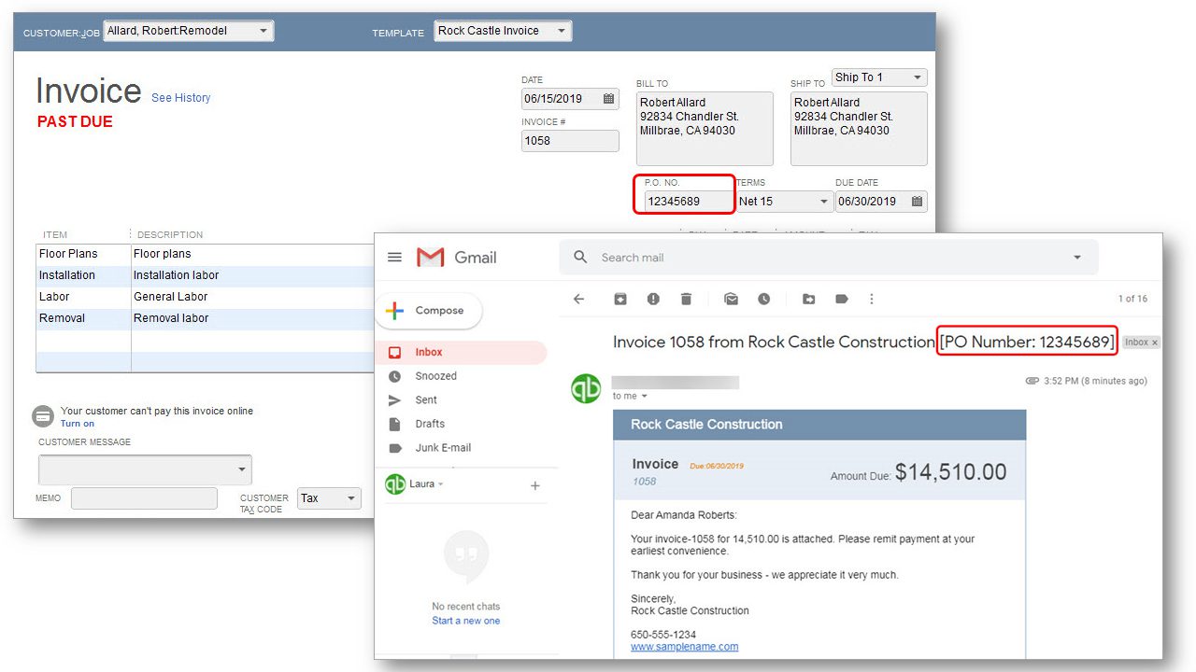Click the Search mail field

click(822, 258)
